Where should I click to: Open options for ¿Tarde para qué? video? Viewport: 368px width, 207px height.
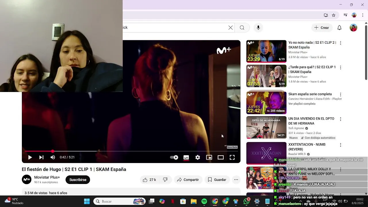[340, 68]
